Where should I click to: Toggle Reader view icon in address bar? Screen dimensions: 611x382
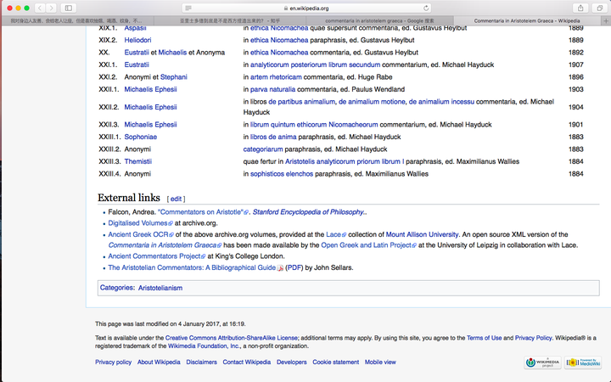point(188,8)
